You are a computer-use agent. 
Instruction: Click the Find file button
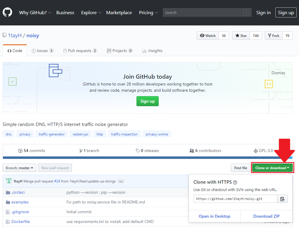(241, 168)
